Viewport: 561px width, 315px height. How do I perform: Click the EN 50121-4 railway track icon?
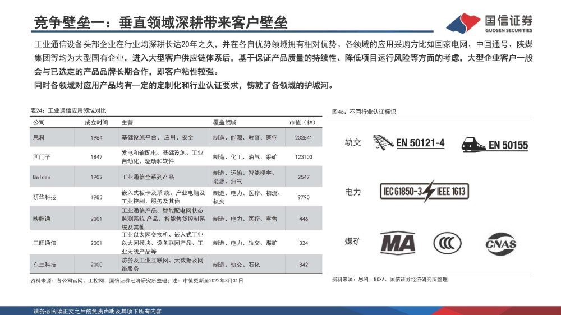(383, 142)
